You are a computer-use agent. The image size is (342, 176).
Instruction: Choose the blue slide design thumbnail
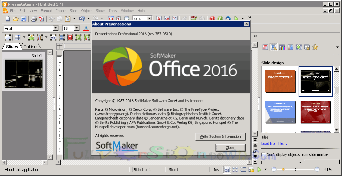[280, 112]
